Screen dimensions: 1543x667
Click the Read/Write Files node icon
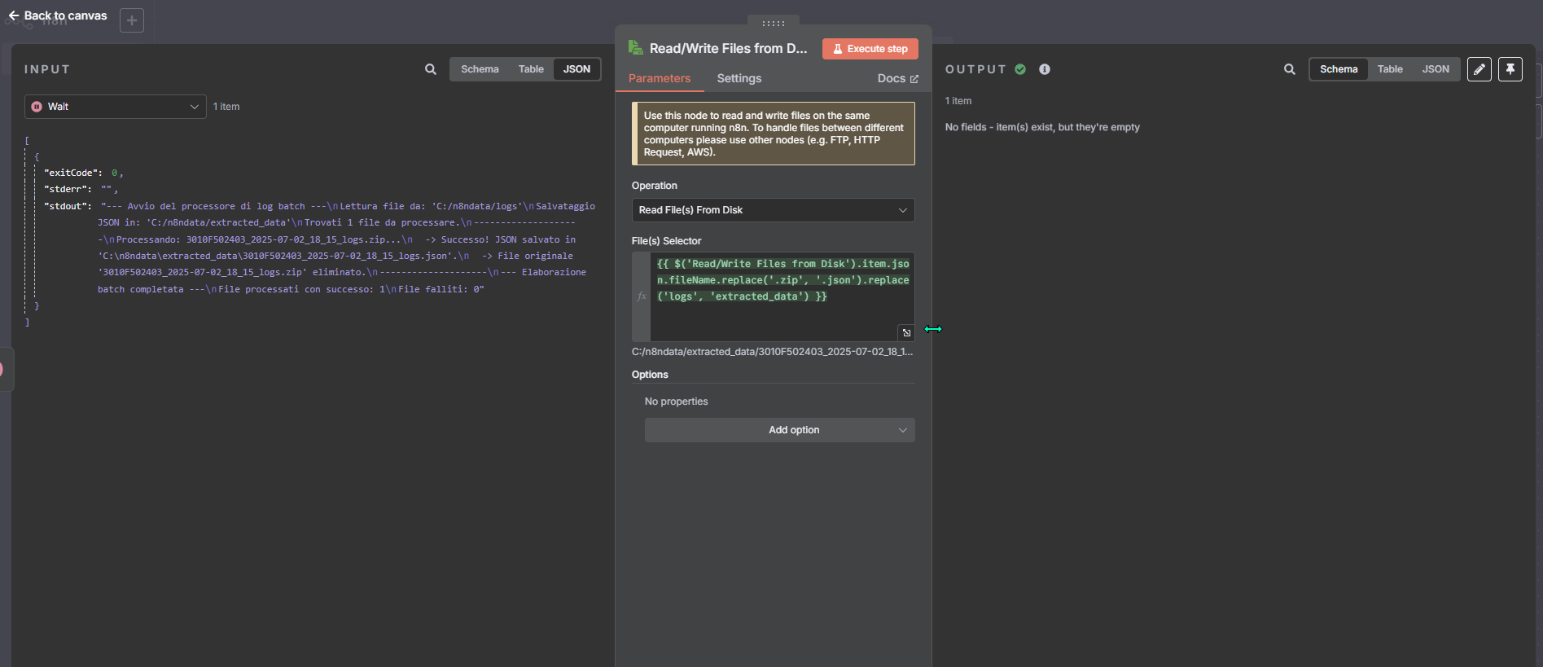click(x=636, y=48)
